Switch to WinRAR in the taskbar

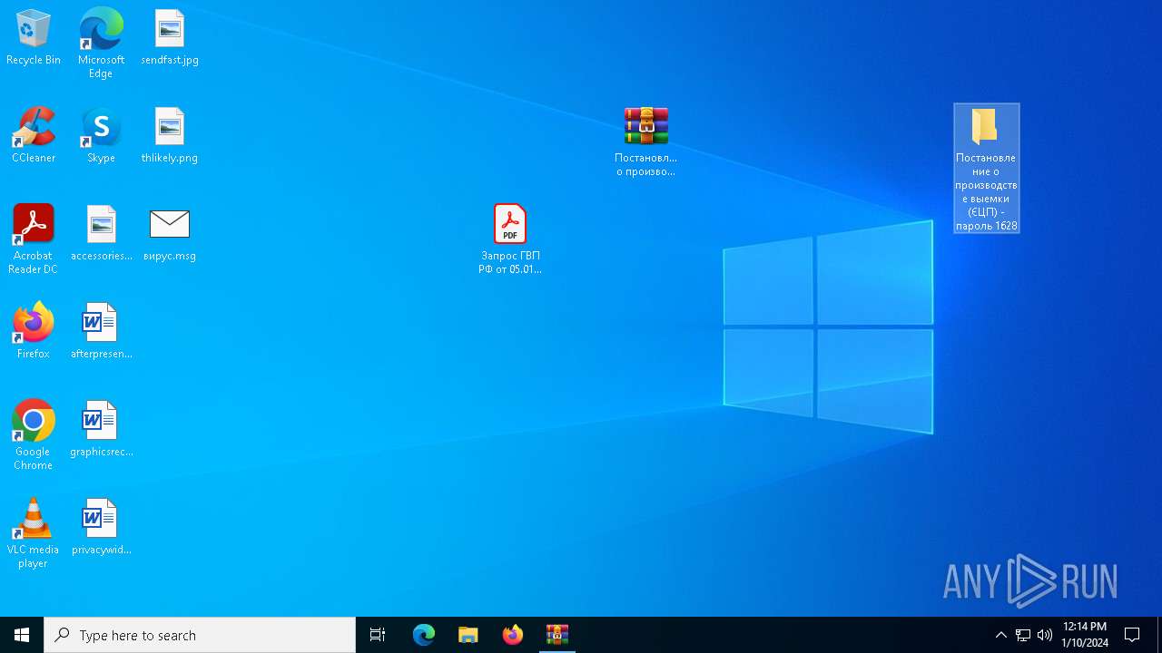(556, 635)
